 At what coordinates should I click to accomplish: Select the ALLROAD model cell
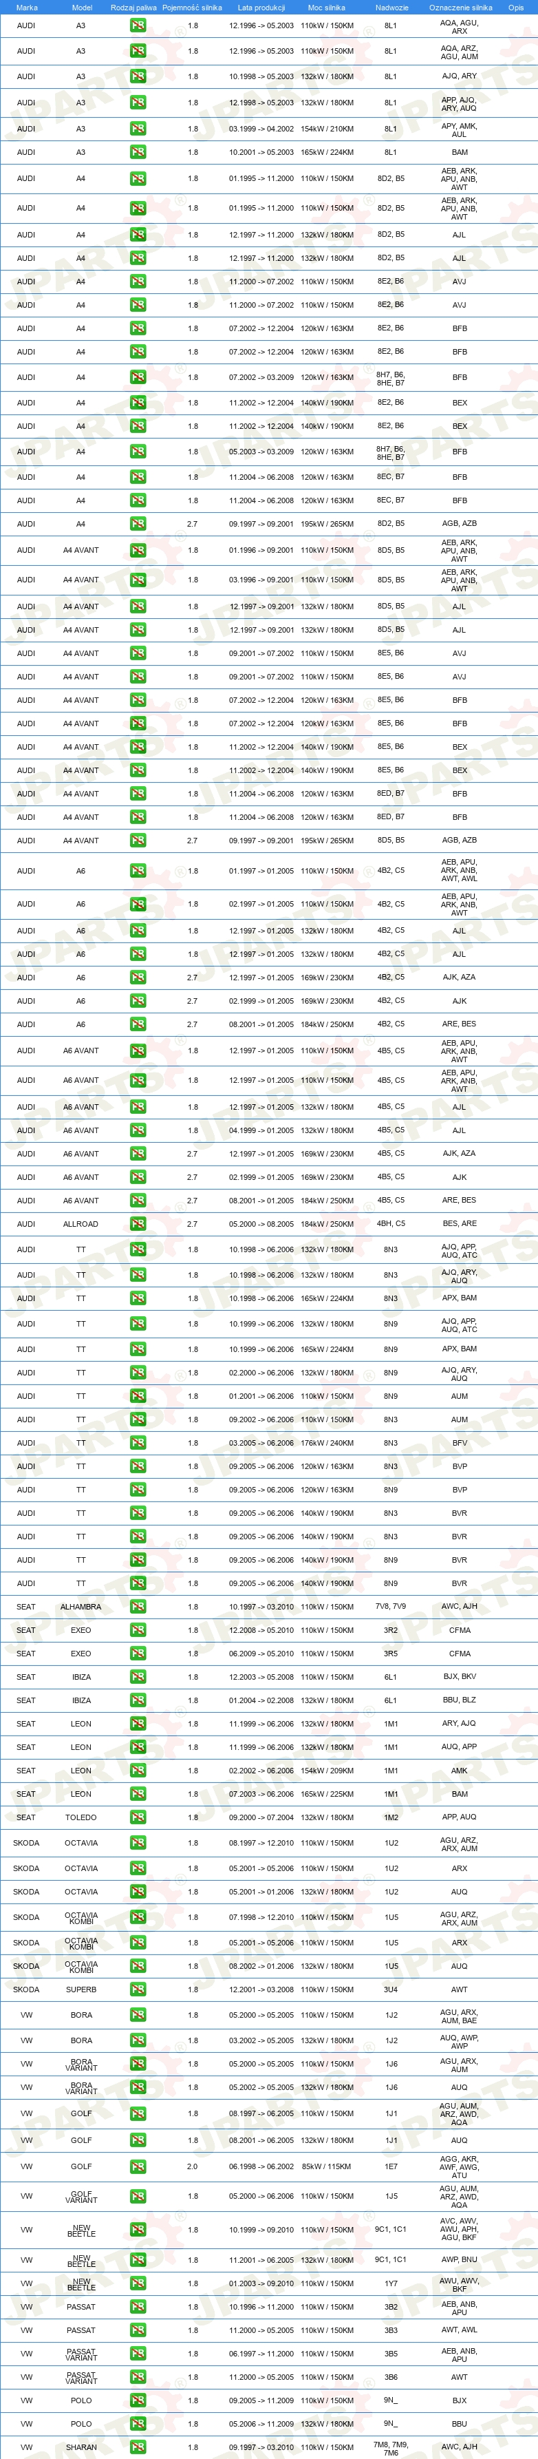81,1224
